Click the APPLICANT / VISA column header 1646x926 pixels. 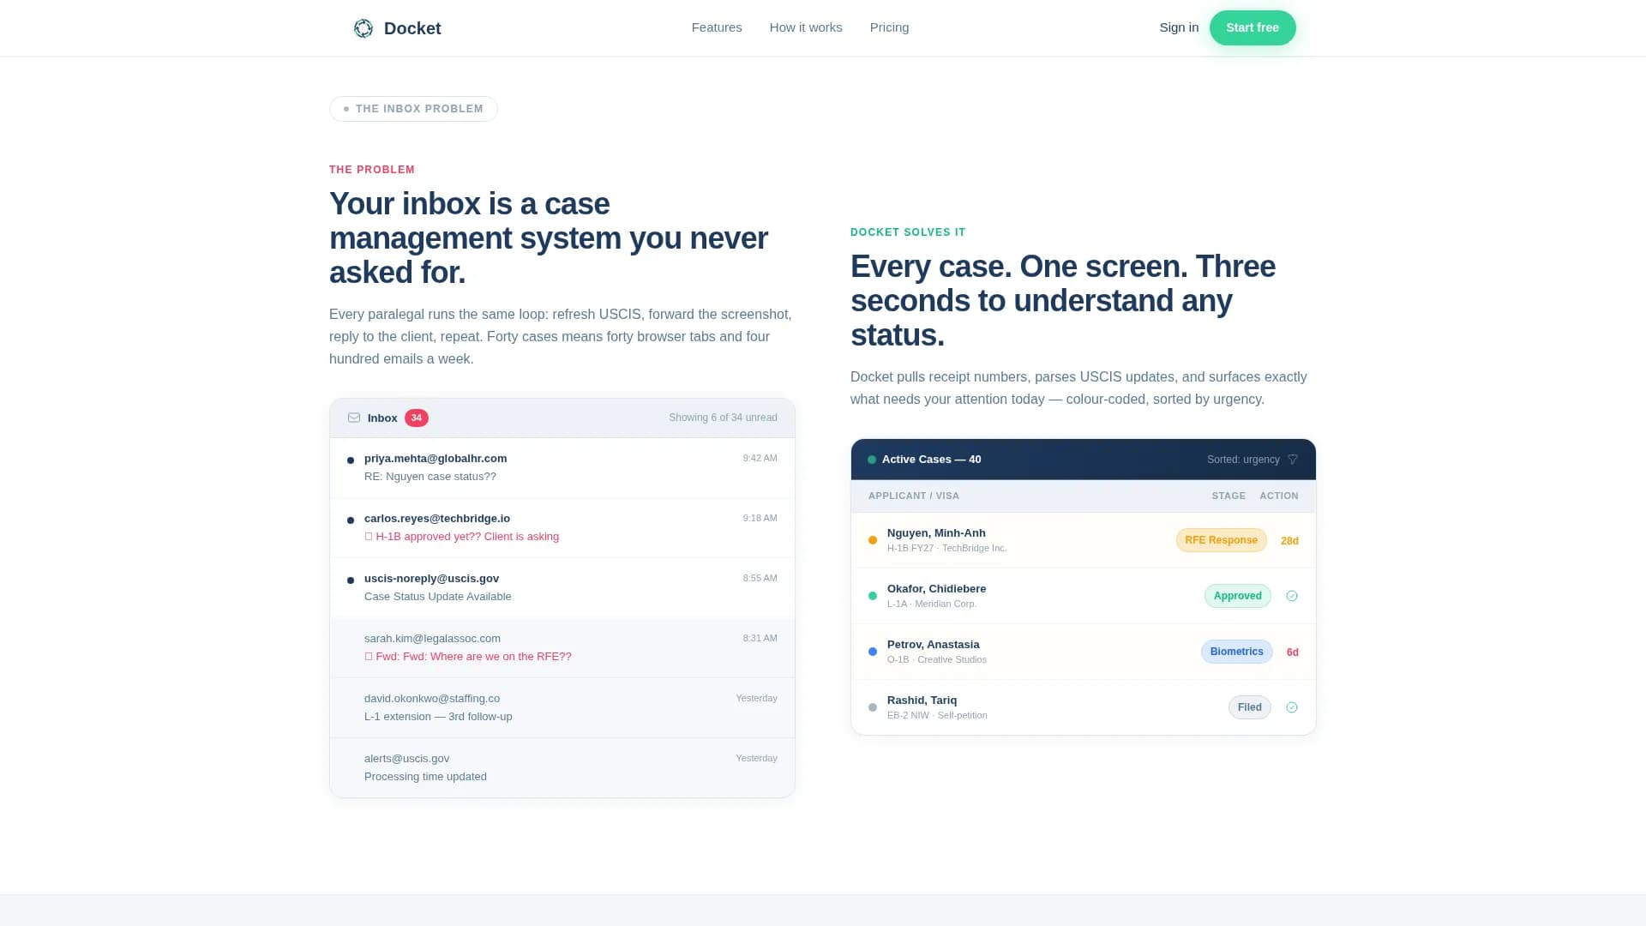tap(914, 496)
